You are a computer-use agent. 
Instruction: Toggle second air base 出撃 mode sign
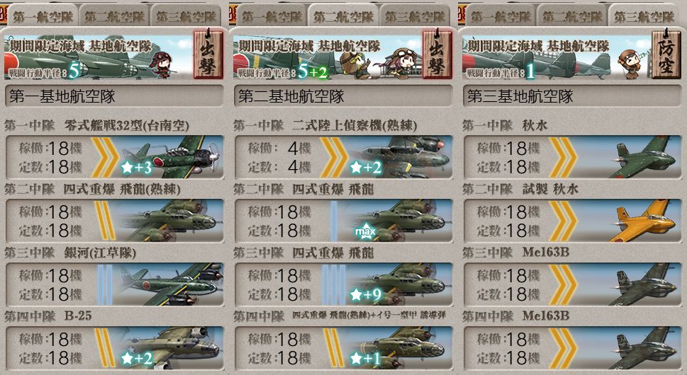(x=437, y=54)
